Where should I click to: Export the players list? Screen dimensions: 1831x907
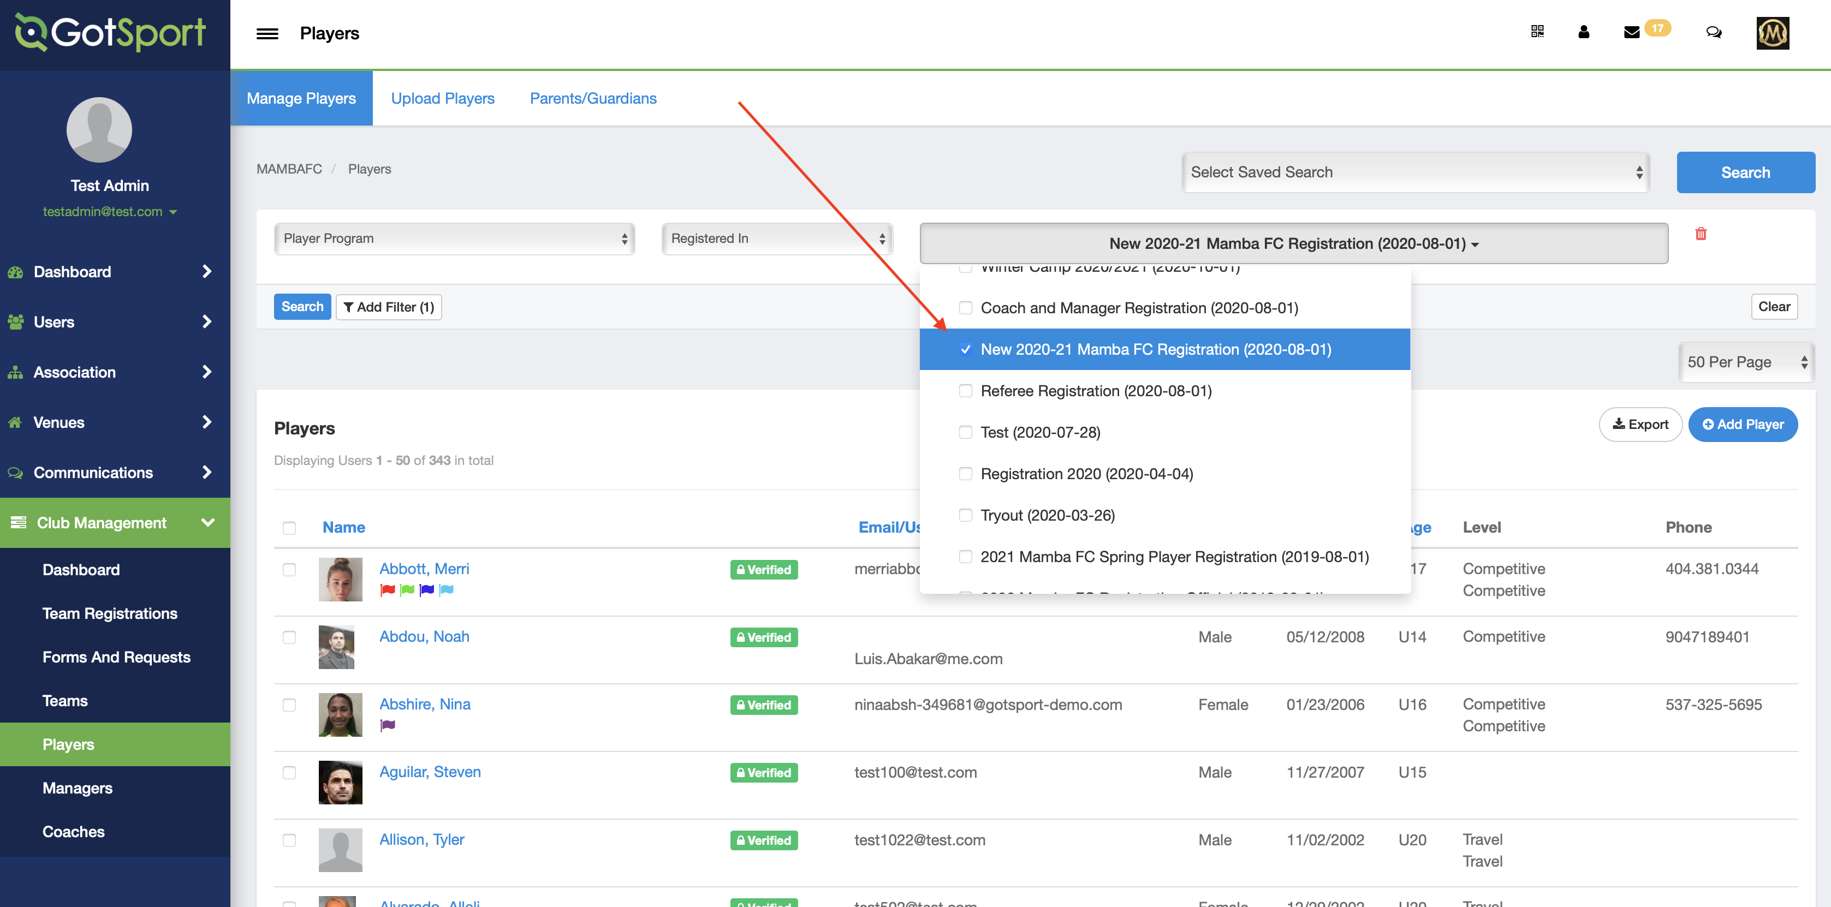(1640, 425)
